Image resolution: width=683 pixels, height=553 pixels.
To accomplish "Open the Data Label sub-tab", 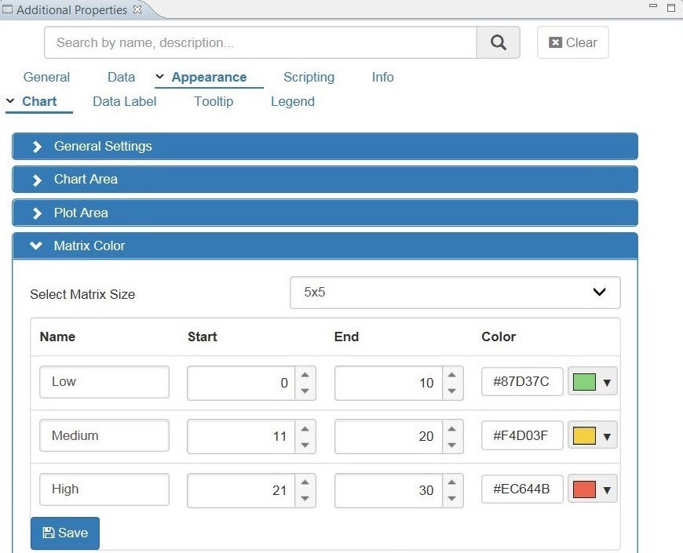I will 124,101.
